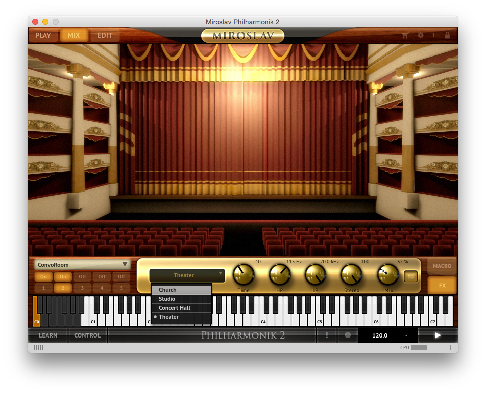Open the ConvoRoom effect dropdown
The height and width of the screenshot is (393, 486).
[81, 264]
